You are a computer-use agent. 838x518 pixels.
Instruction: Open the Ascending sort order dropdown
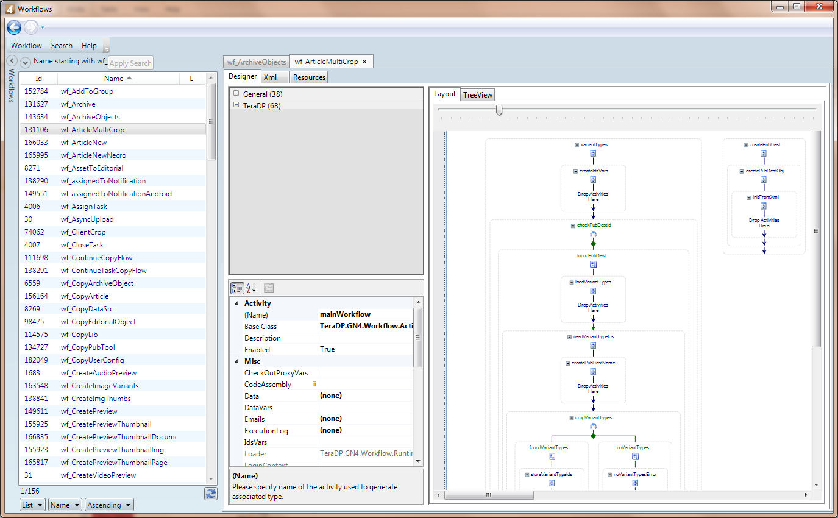(110, 505)
